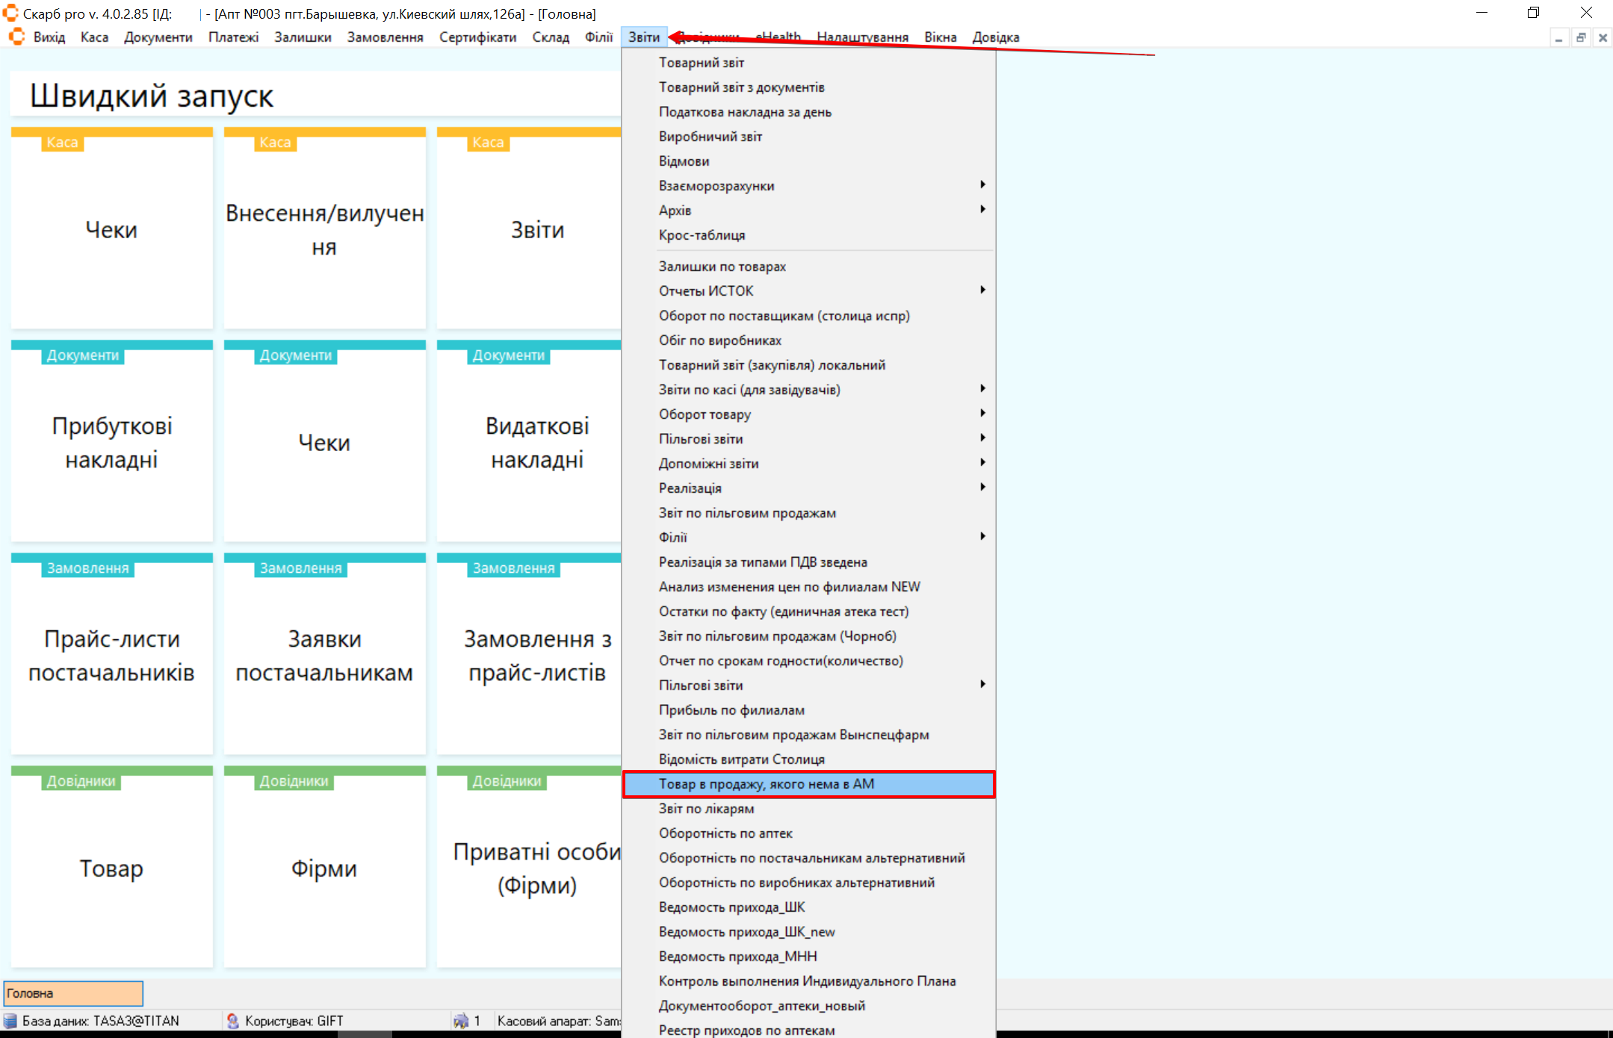Minimize the inner MDI child window
This screenshot has width=1613, height=1038.
(1558, 37)
